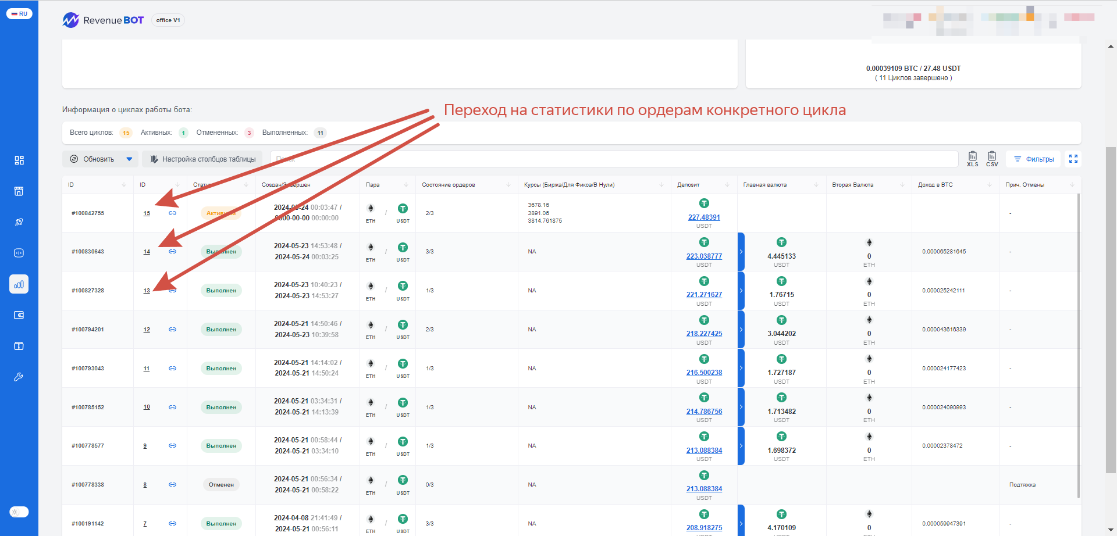
Task: Sort by Вторая Валюта column
Action: click(x=869, y=185)
